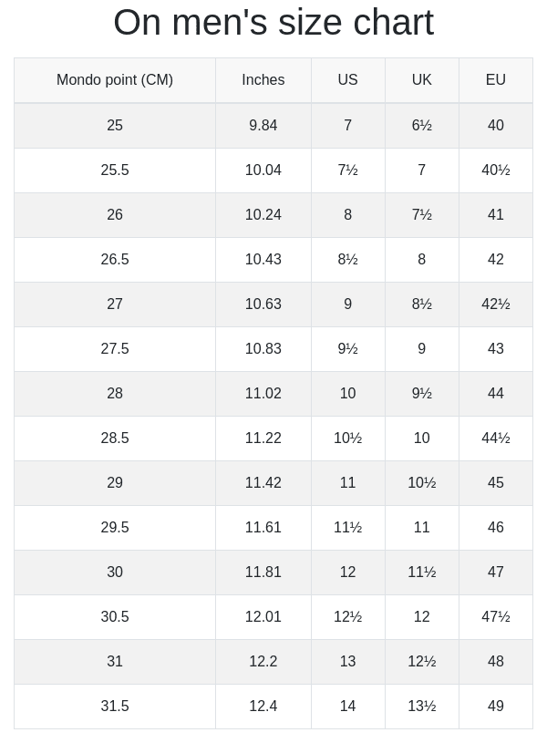Click the 10.63 inches value
This screenshot has width=547, height=743.
click(x=263, y=304)
